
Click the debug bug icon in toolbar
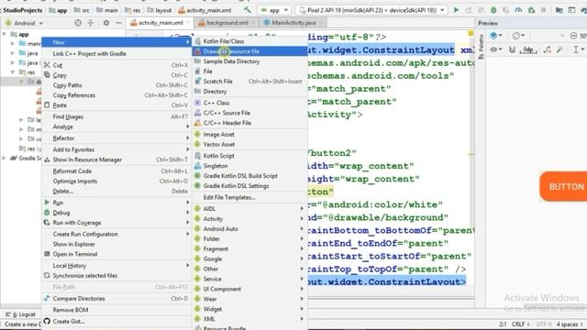pos(493,10)
